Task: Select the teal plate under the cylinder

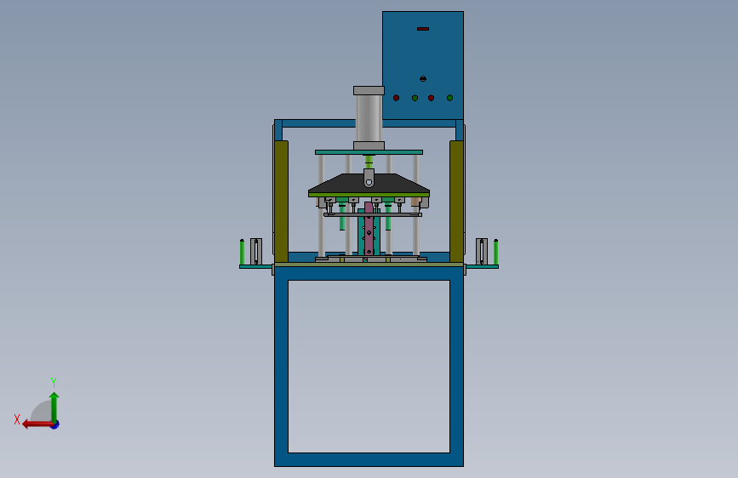Action: [x=369, y=152]
